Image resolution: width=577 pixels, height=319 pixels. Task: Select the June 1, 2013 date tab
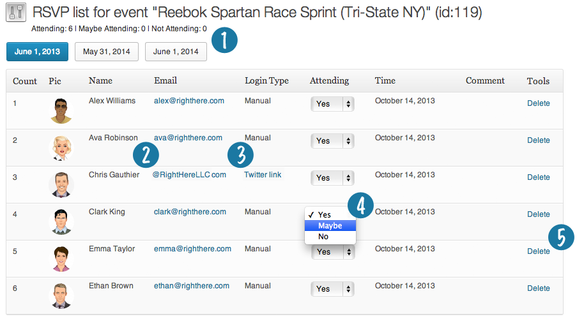37,52
